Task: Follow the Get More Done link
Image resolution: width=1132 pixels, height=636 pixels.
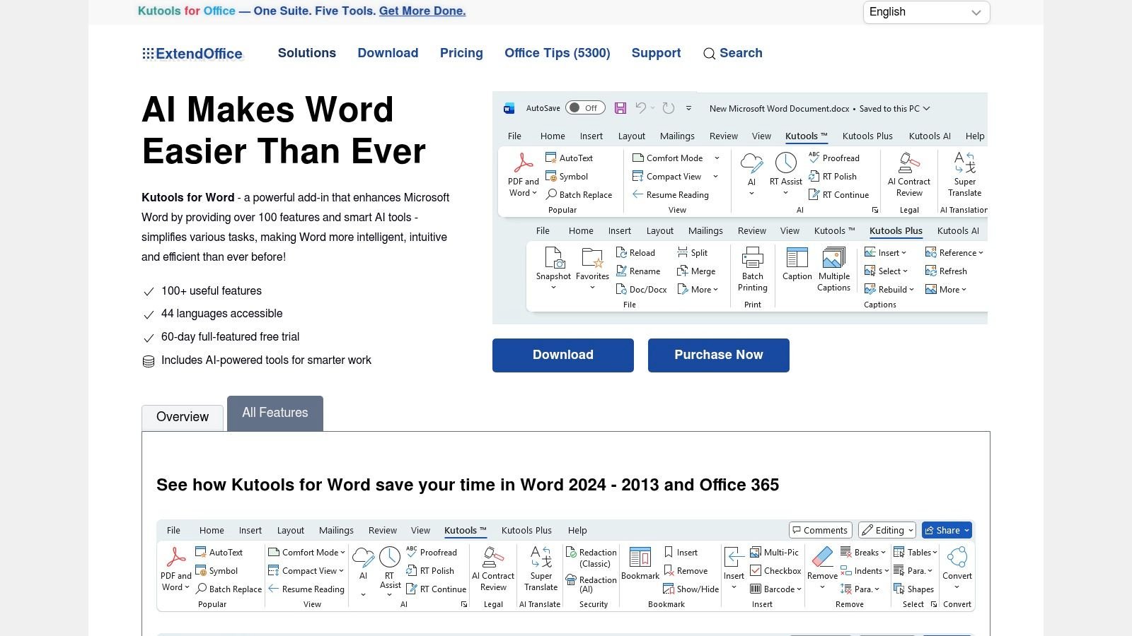Action: click(x=422, y=11)
